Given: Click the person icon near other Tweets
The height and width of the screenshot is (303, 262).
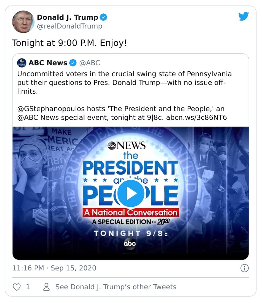Looking at the screenshot, I should point(47,287).
